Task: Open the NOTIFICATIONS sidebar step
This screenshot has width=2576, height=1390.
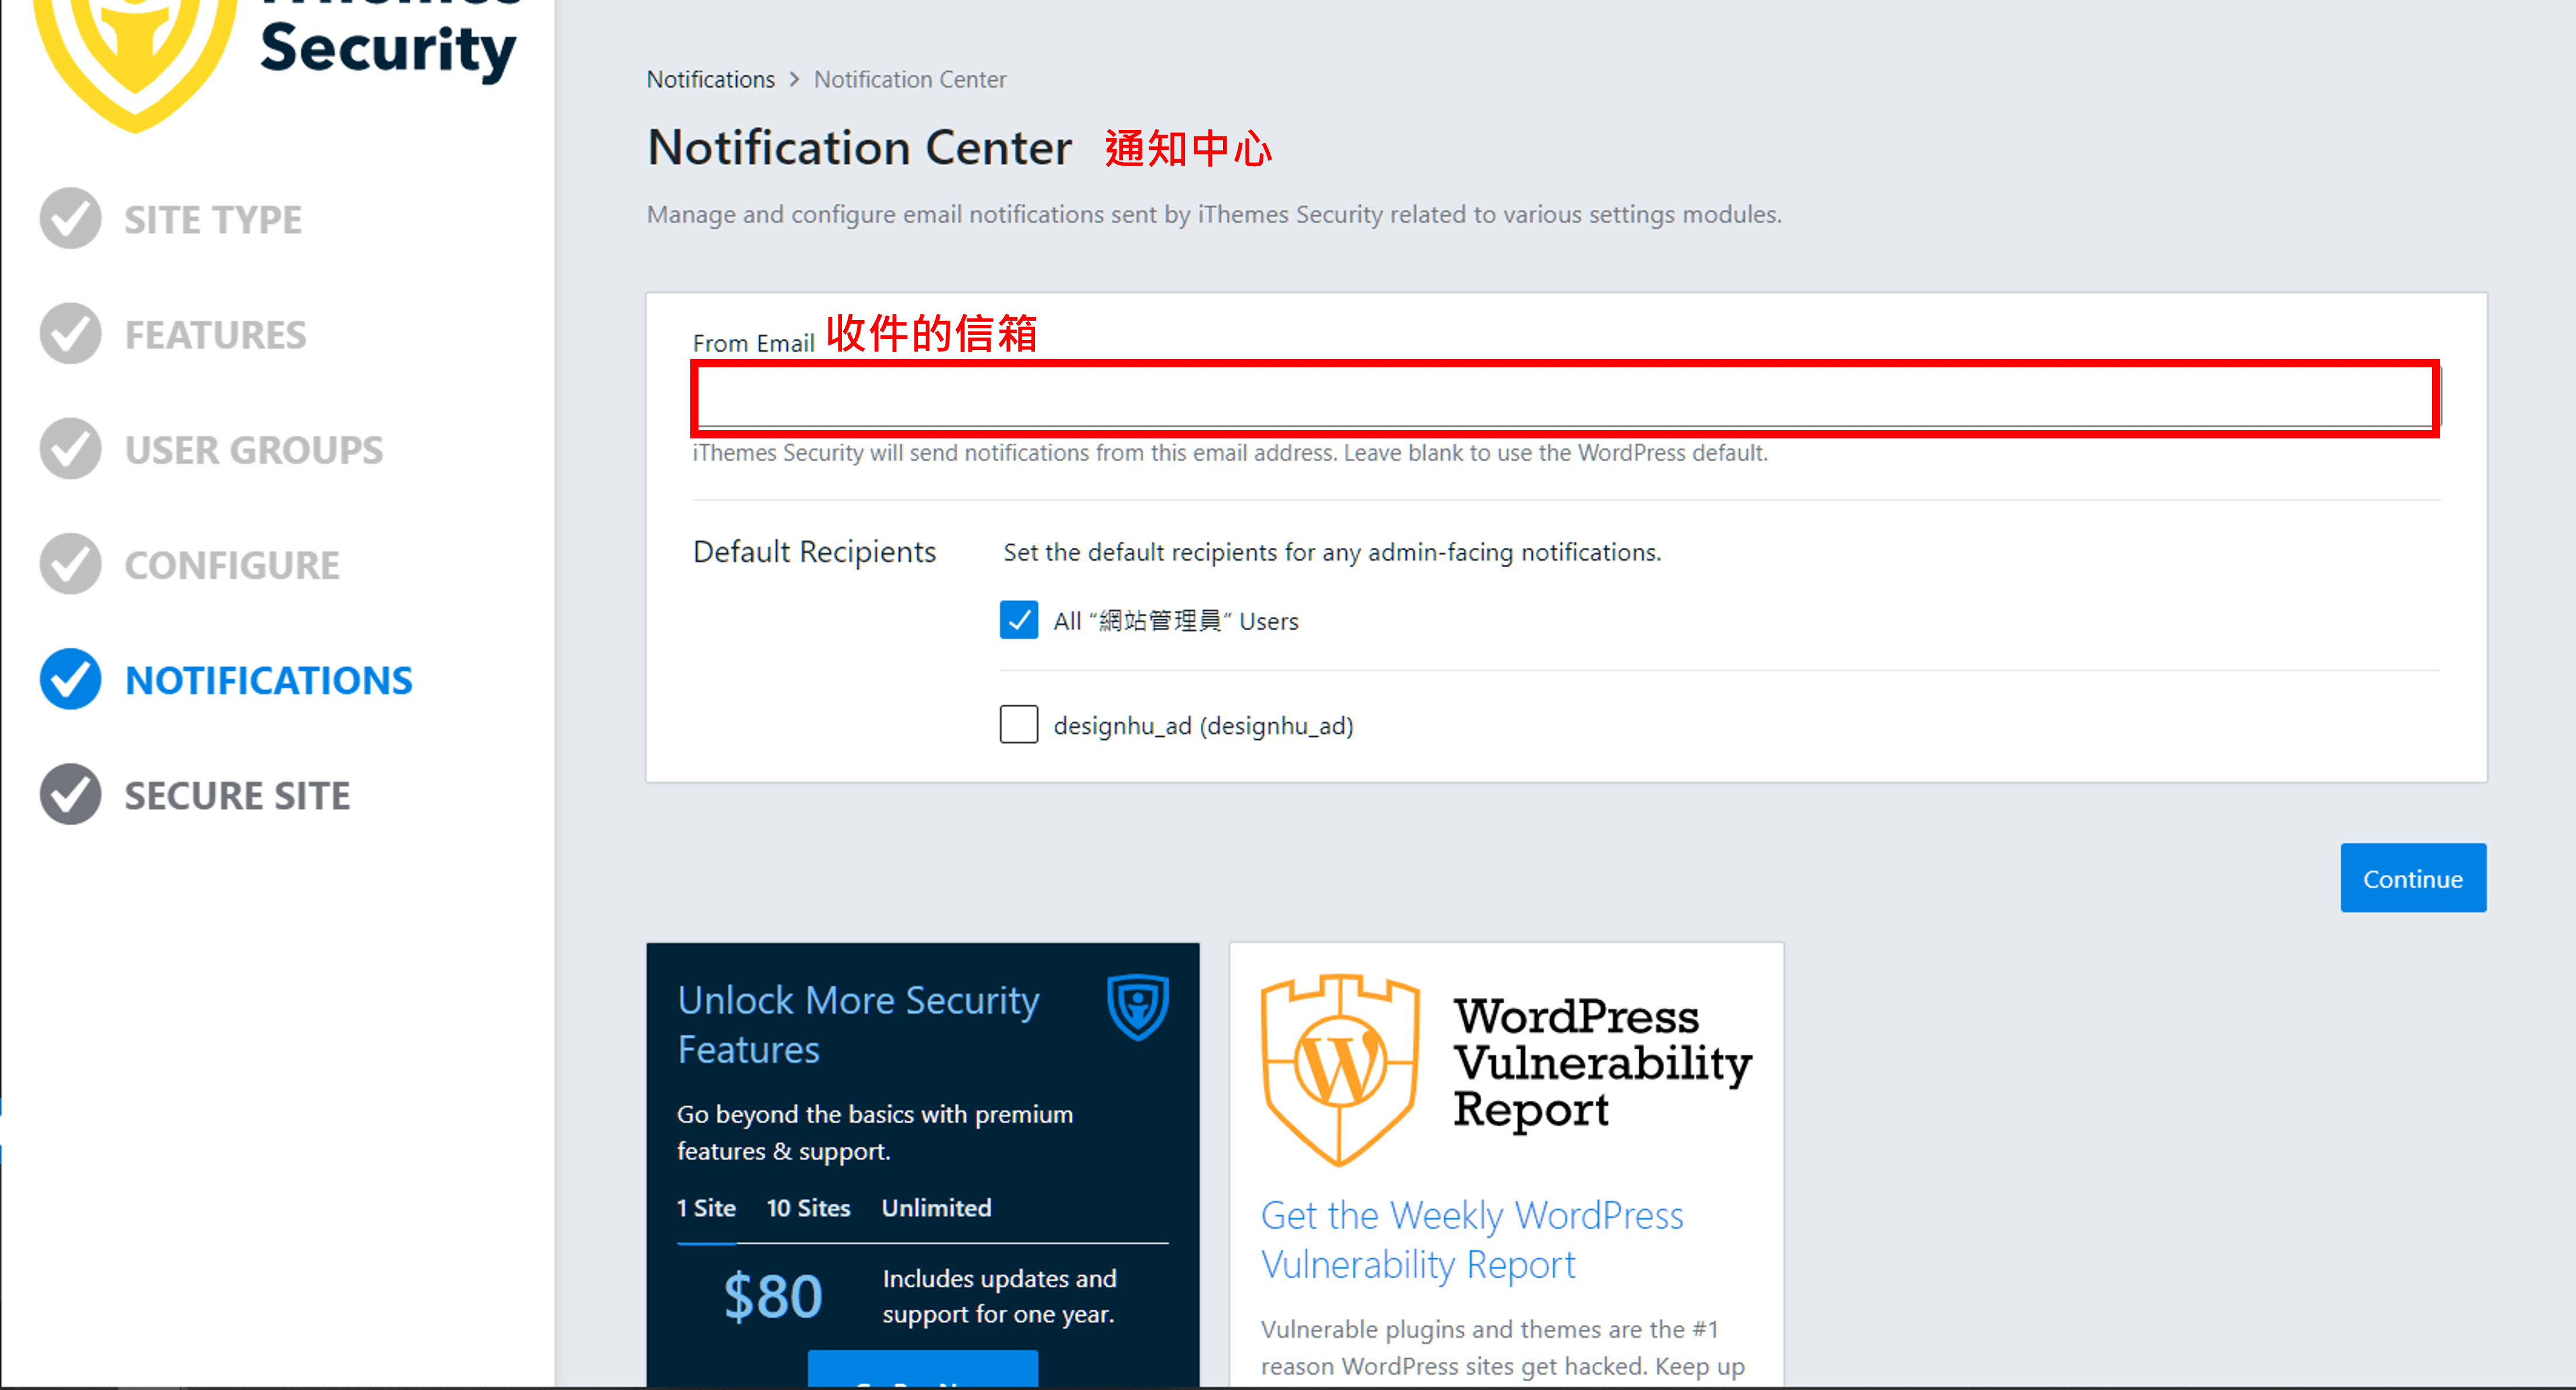Action: pyautogui.click(x=268, y=680)
